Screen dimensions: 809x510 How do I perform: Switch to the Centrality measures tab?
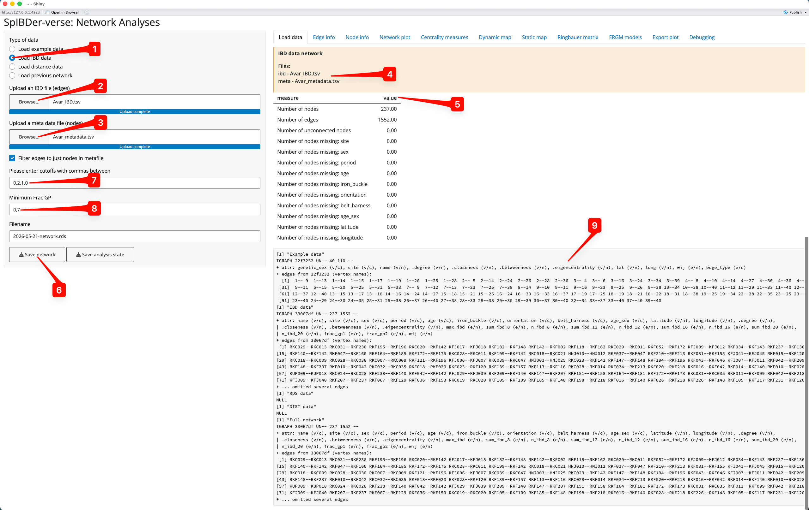pyautogui.click(x=444, y=37)
